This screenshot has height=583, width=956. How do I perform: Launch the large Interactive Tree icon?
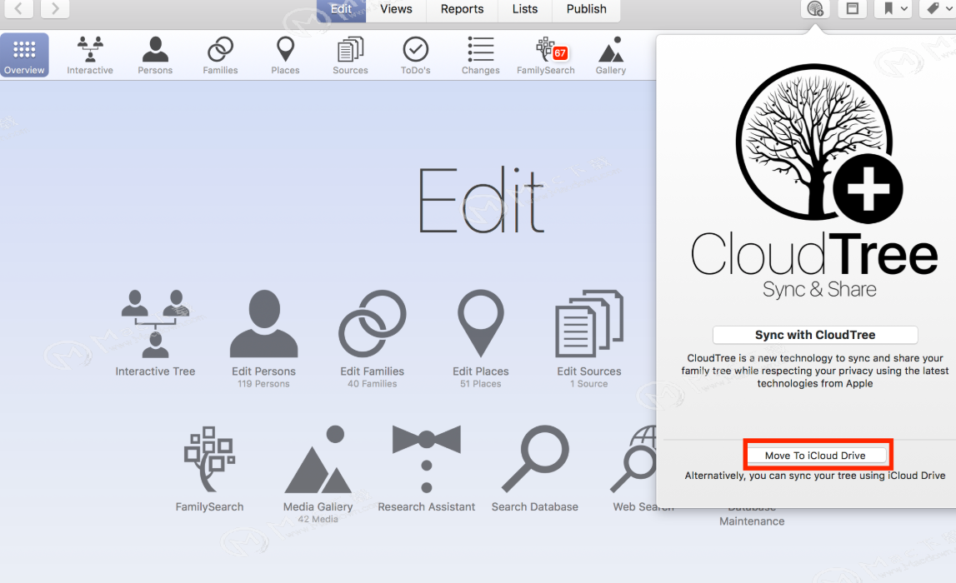coord(156,323)
